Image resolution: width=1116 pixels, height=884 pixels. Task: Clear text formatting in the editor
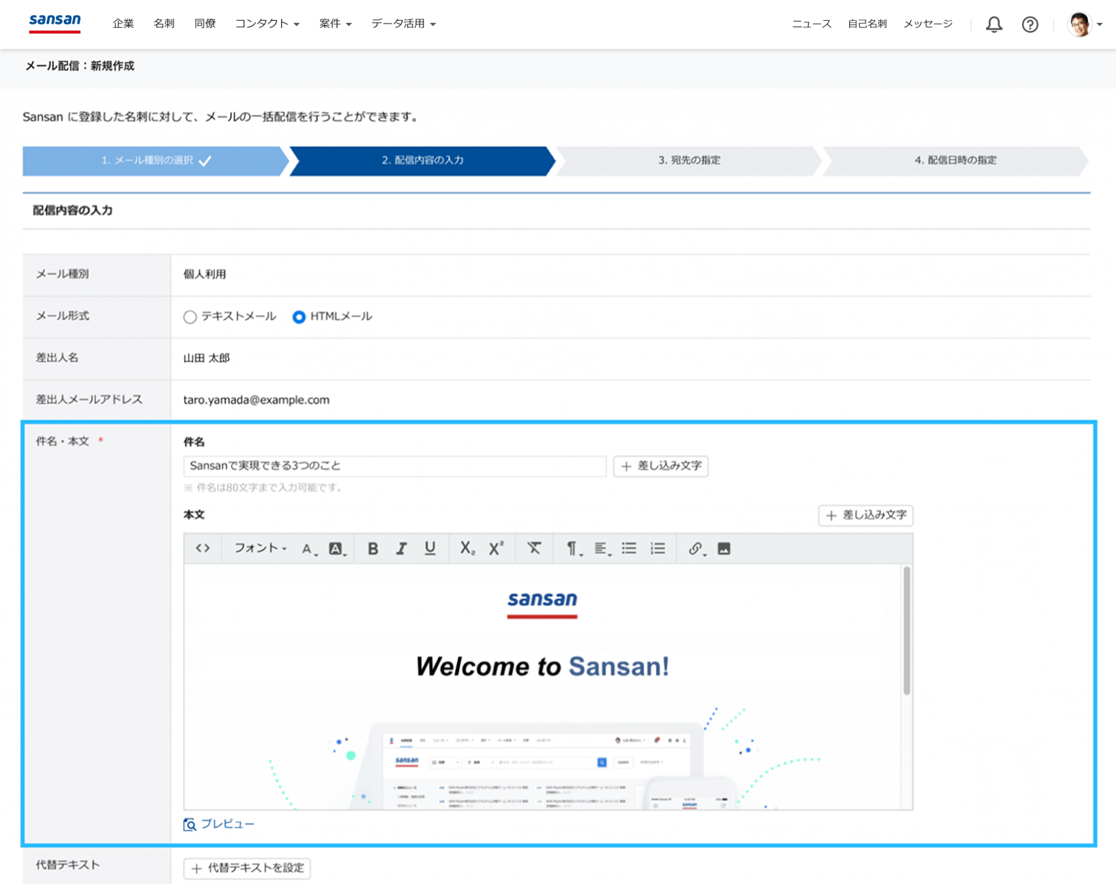coord(534,549)
